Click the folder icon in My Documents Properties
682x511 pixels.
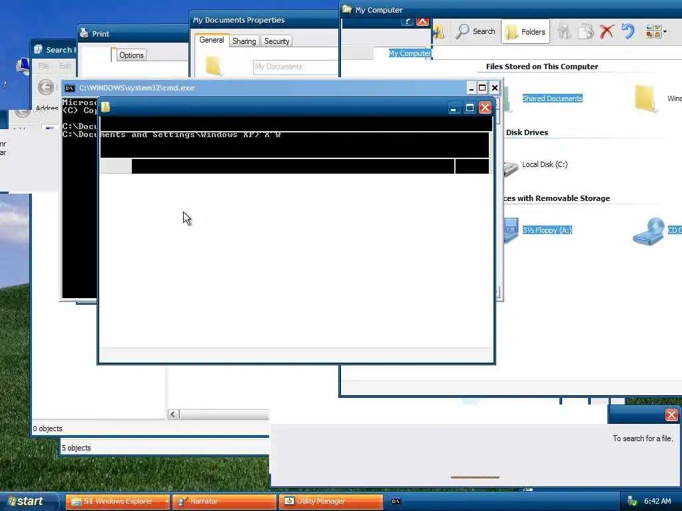(x=214, y=67)
